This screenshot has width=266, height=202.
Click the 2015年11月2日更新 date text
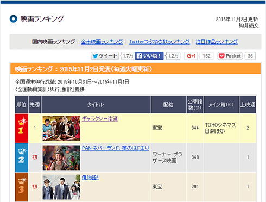237,20
